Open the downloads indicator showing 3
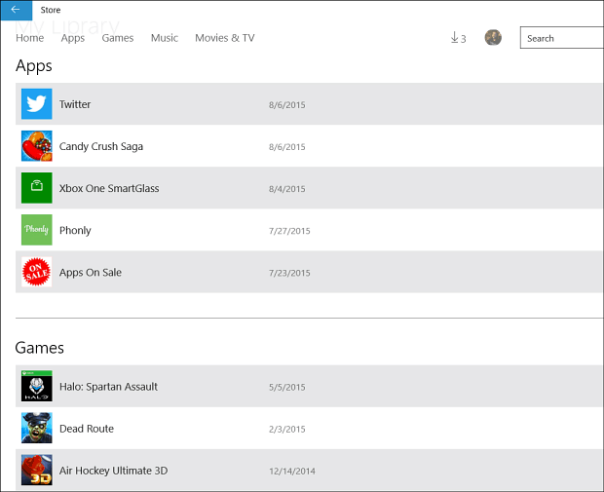Viewport: 604px width, 492px height. (x=458, y=38)
